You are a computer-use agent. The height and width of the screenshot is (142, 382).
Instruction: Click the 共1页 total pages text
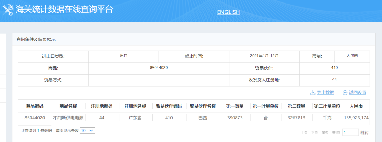pos(336,132)
